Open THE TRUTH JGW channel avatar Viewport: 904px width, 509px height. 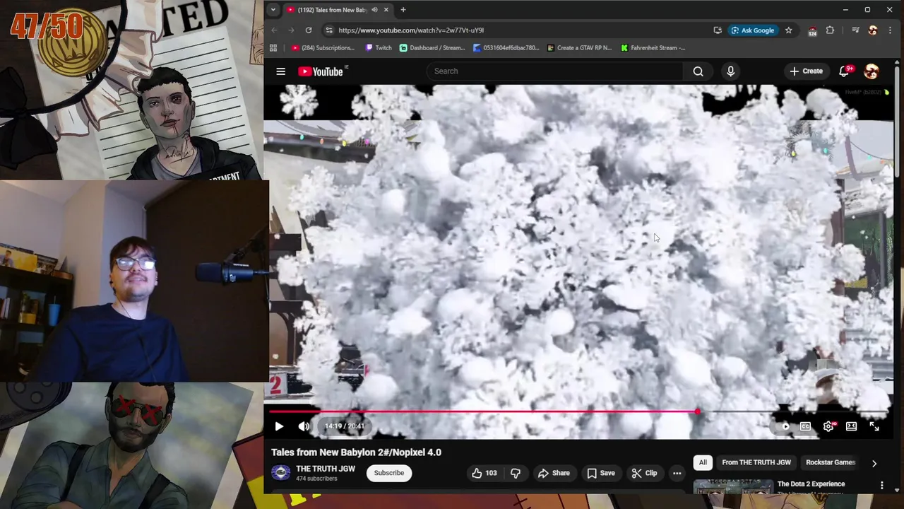(280, 473)
